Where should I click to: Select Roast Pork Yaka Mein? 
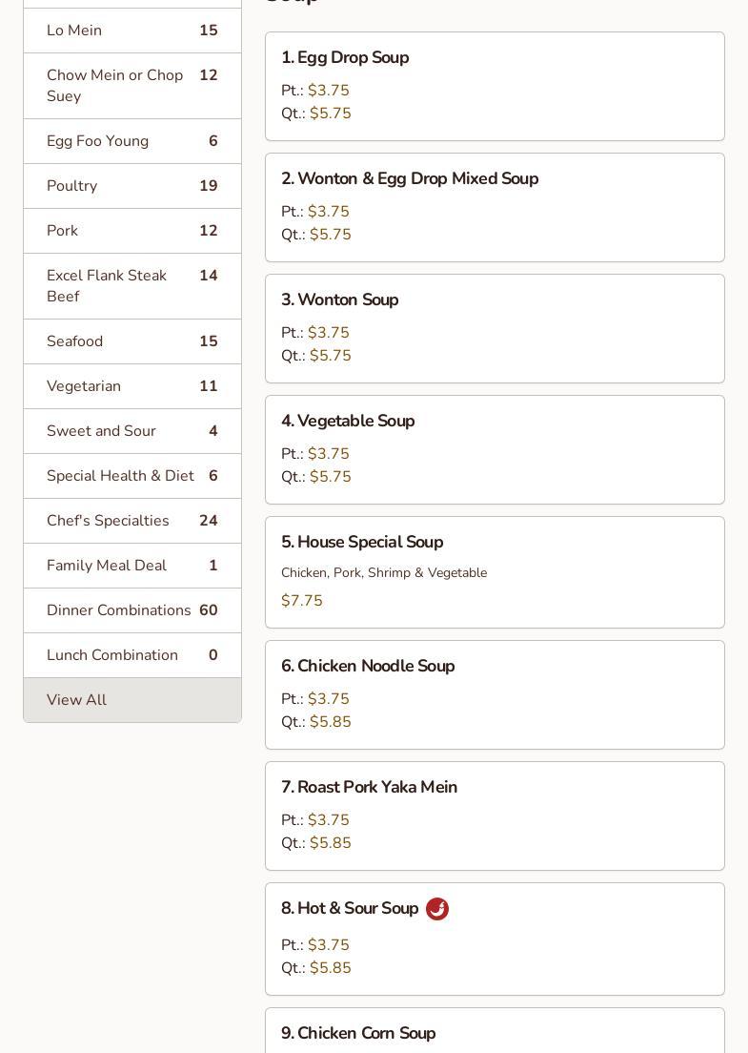[494, 816]
